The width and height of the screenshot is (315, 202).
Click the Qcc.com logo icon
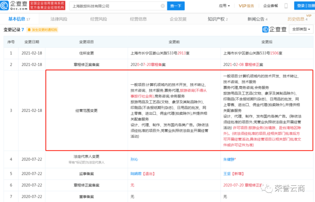4,5
